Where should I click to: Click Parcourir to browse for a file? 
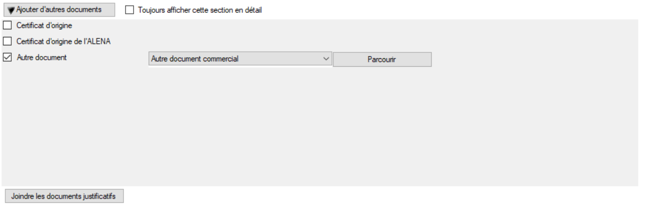point(382,59)
